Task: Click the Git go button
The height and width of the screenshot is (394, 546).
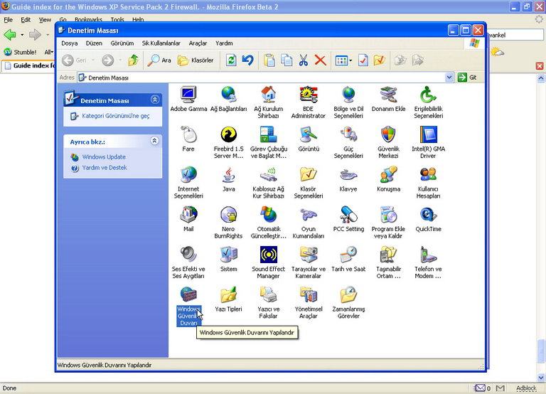Action: [467, 78]
